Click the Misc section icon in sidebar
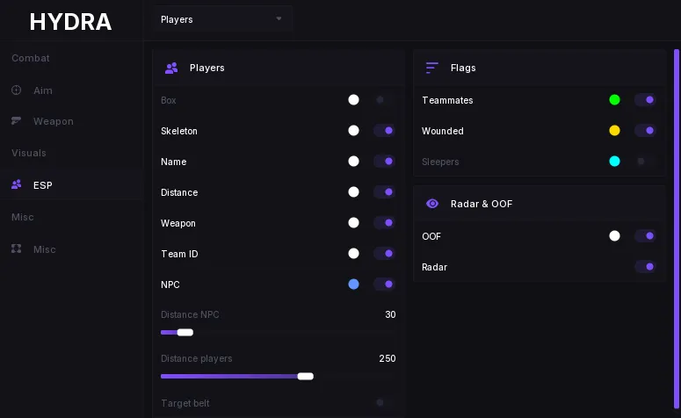Screen dimensions: 681x418 click(x=16, y=249)
